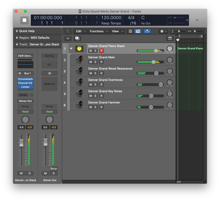This screenshot has width=220, height=201.
Task: Click the Overtones track piano icon
Action: 79,82
